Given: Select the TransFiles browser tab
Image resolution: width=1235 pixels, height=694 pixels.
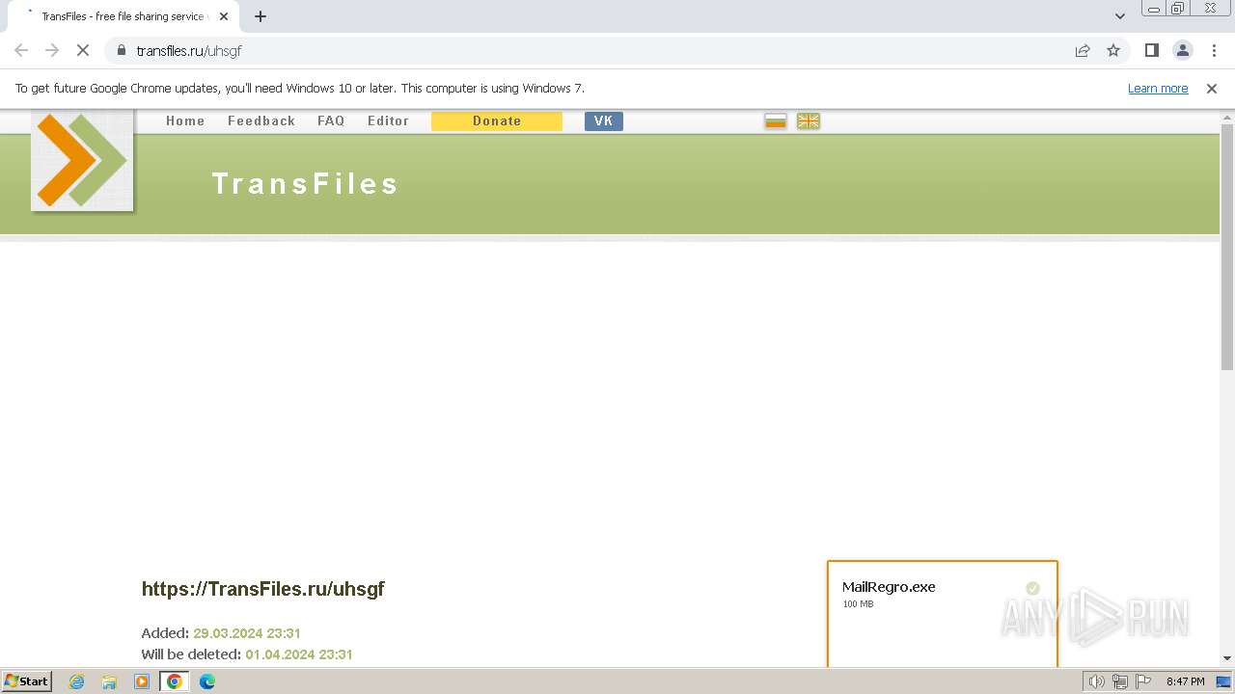Looking at the screenshot, I should click(x=122, y=16).
